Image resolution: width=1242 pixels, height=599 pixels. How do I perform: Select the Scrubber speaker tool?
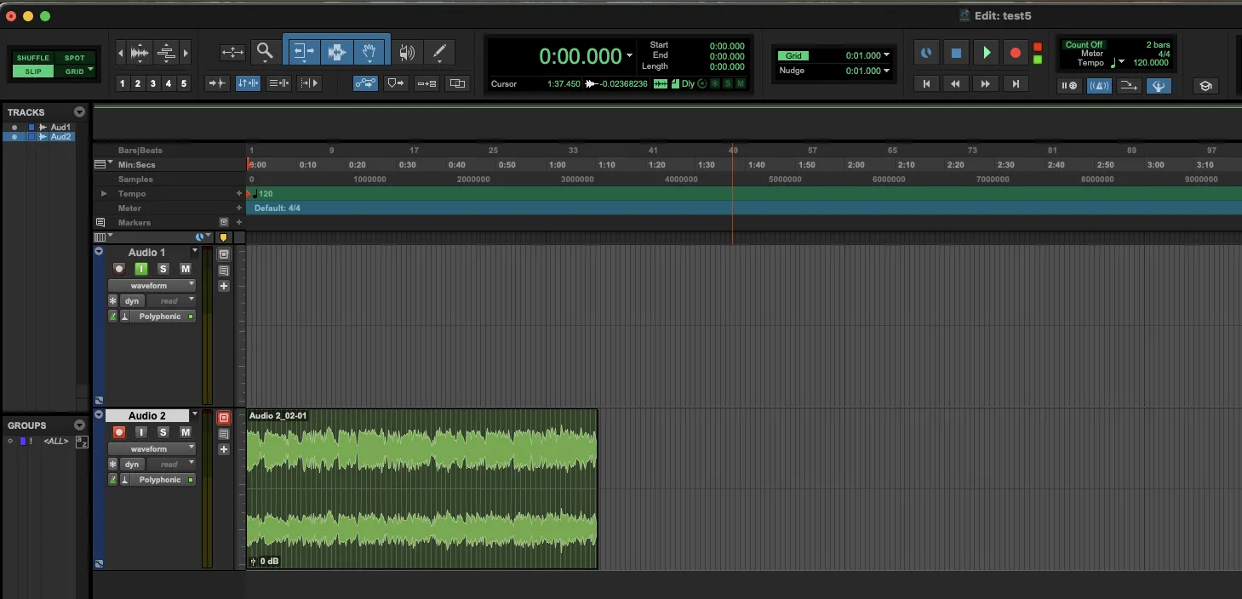[408, 53]
